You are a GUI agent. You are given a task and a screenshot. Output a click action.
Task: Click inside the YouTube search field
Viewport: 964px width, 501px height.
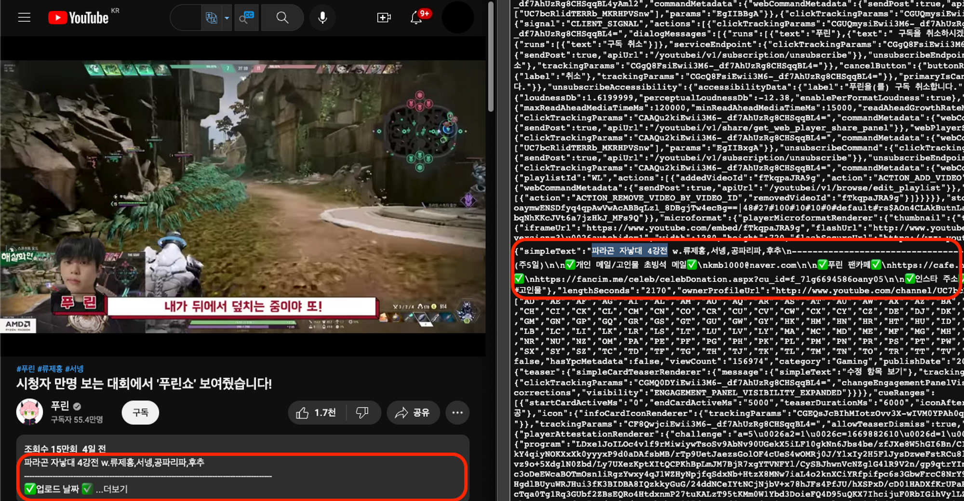click(186, 18)
